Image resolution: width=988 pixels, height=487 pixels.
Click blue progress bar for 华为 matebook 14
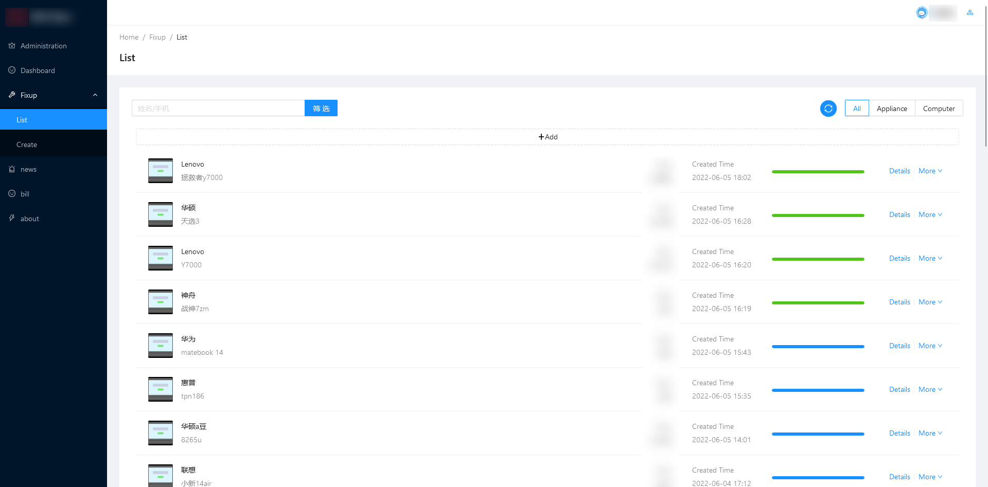click(818, 347)
